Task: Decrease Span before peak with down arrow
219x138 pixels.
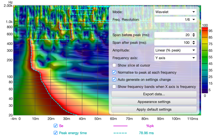Action: coord(194,36)
